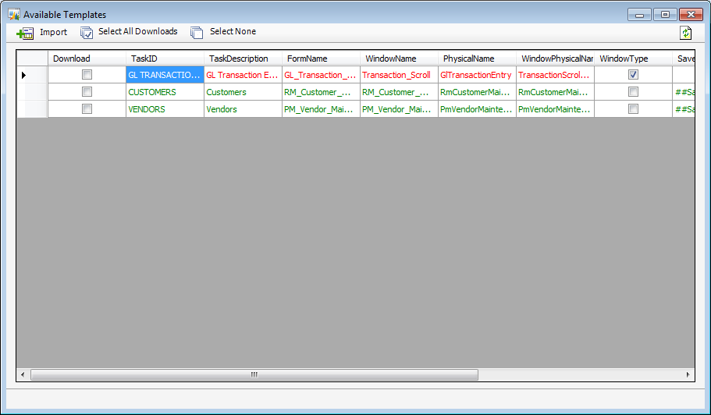Click the row selector for the GL Transaction row
Viewport: 711px width, 415px height.
(32, 75)
